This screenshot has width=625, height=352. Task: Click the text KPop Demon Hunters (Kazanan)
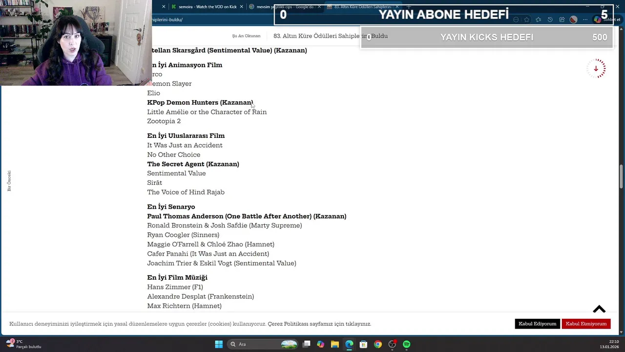point(200,102)
